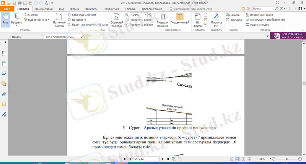This screenshot has width=306, height=164.
Task: Select the Рука (Hand) tool
Action: [5, 19]
